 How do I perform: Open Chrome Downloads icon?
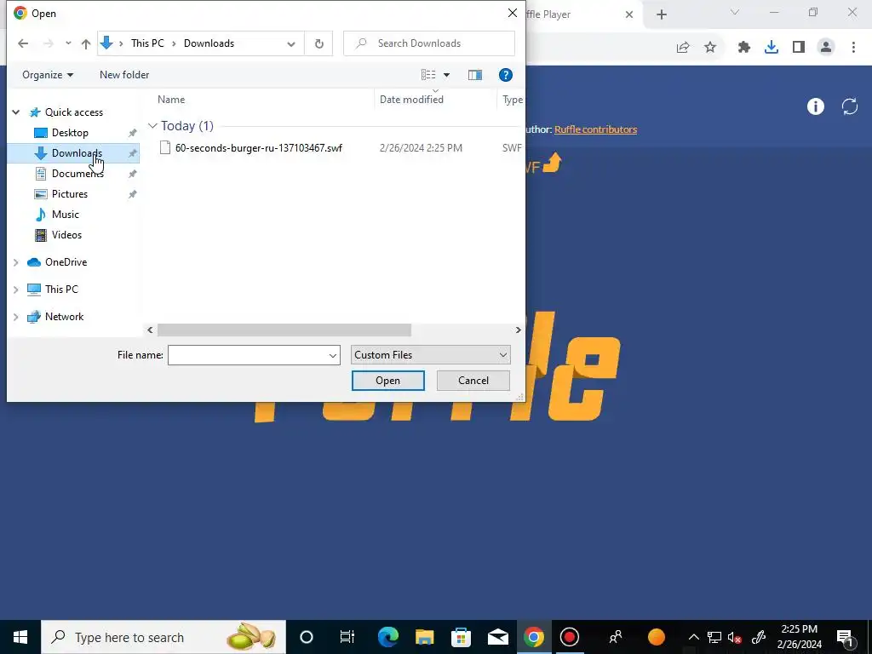(x=772, y=48)
